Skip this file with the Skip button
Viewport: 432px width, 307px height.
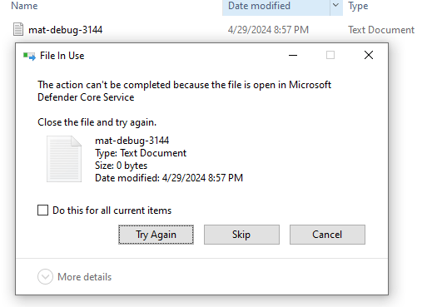click(x=241, y=235)
